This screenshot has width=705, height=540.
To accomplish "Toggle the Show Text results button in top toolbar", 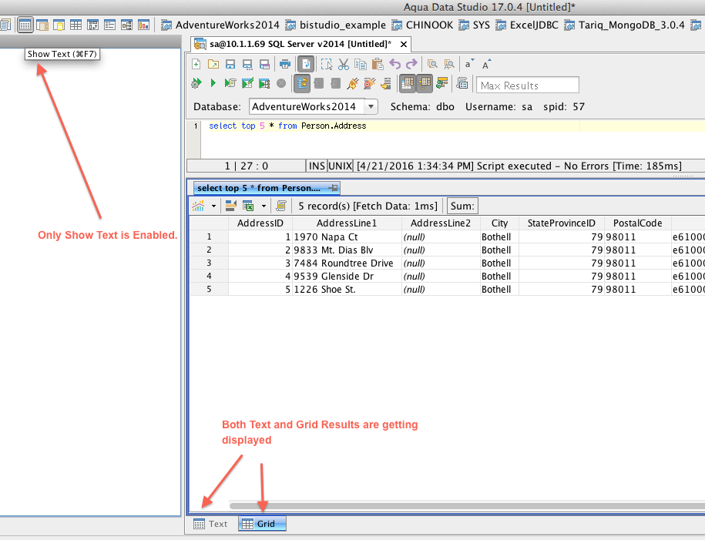I will tap(25, 25).
